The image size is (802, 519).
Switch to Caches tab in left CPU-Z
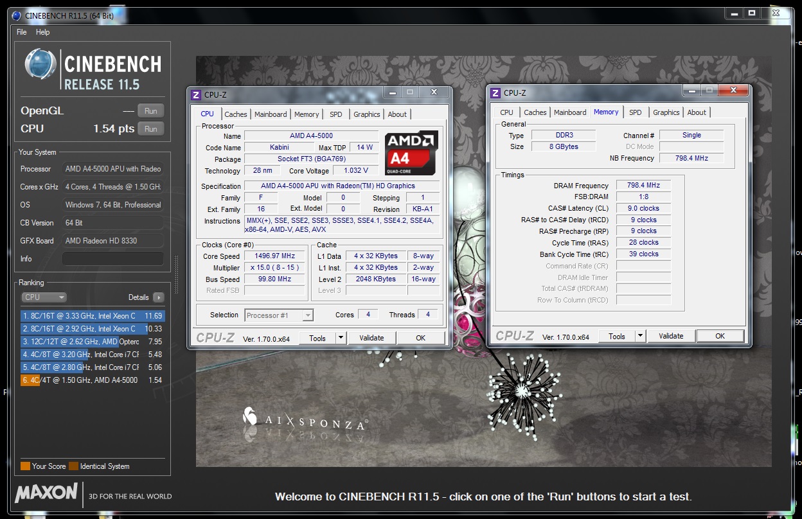236,114
